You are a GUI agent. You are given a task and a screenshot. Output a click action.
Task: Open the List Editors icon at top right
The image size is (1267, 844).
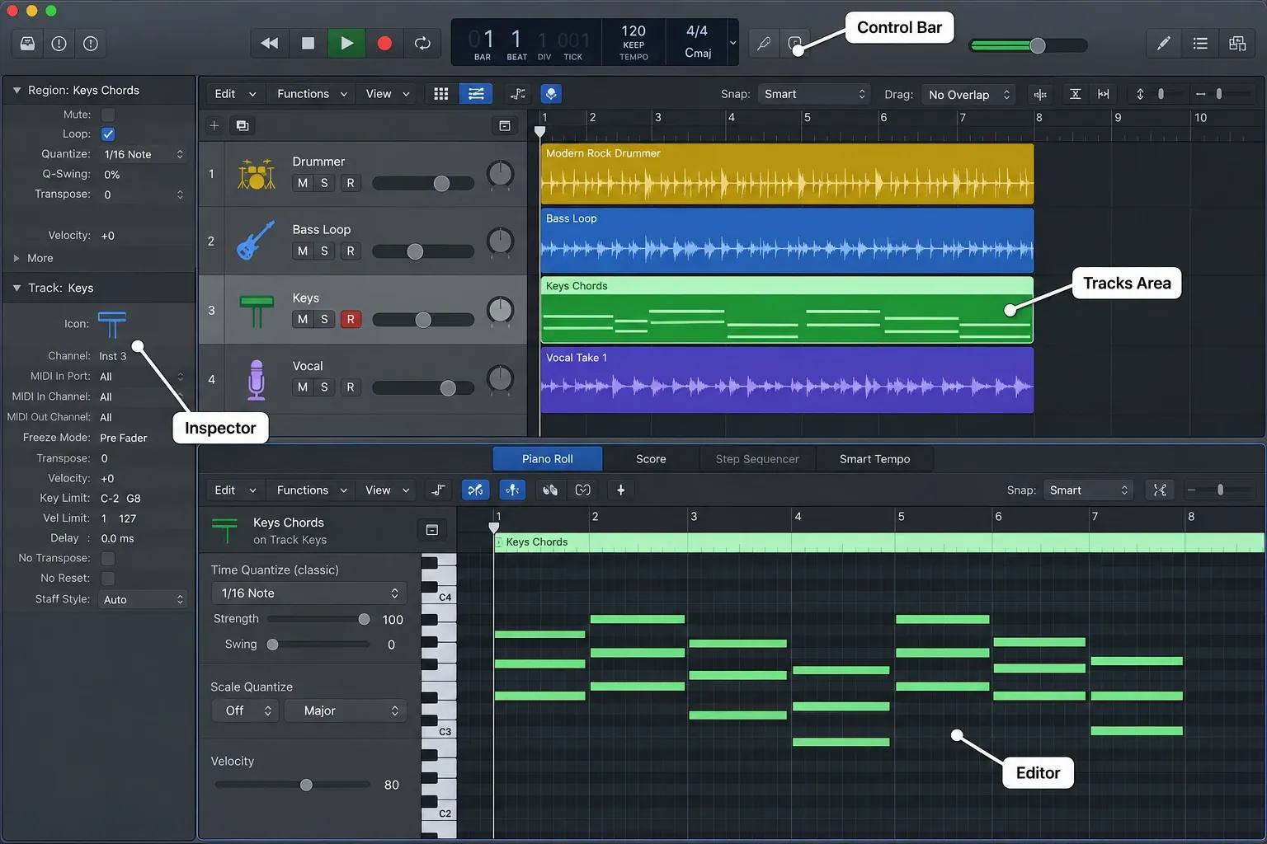[x=1200, y=44]
